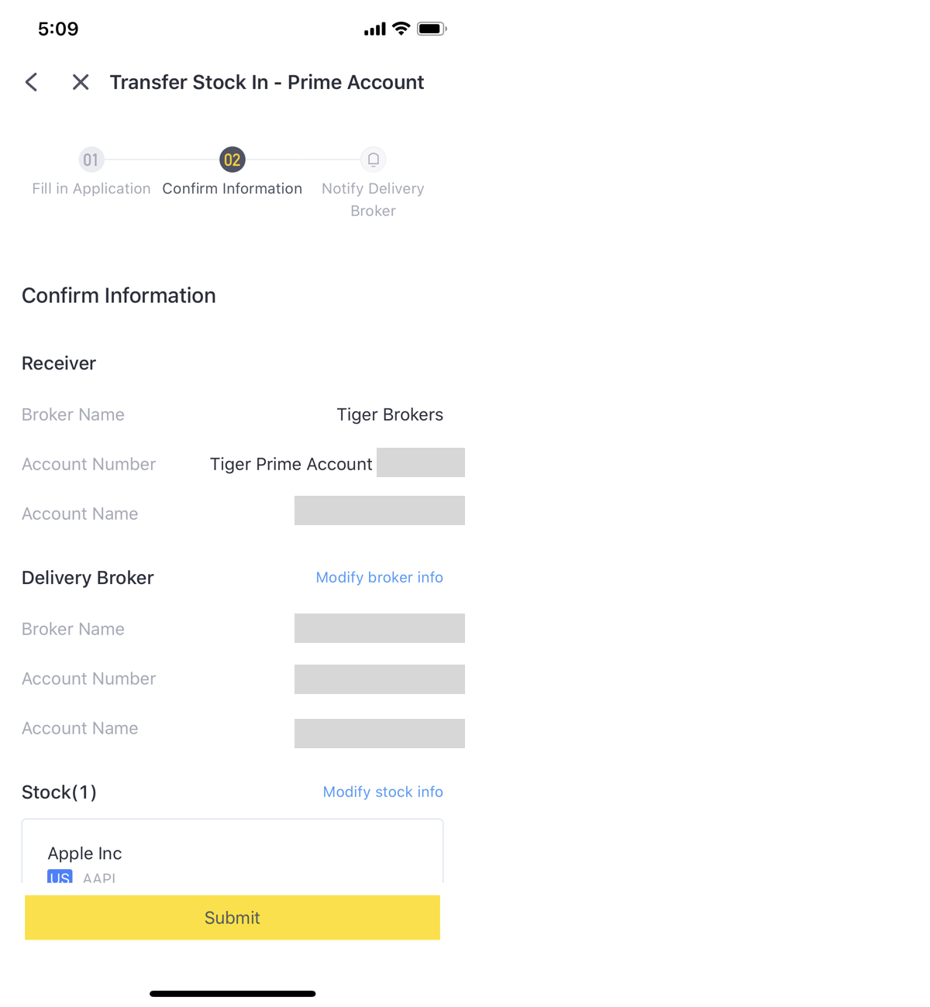The width and height of the screenshot is (930, 1007).
Task: Submit the stock transfer application
Action: point(232,918)
